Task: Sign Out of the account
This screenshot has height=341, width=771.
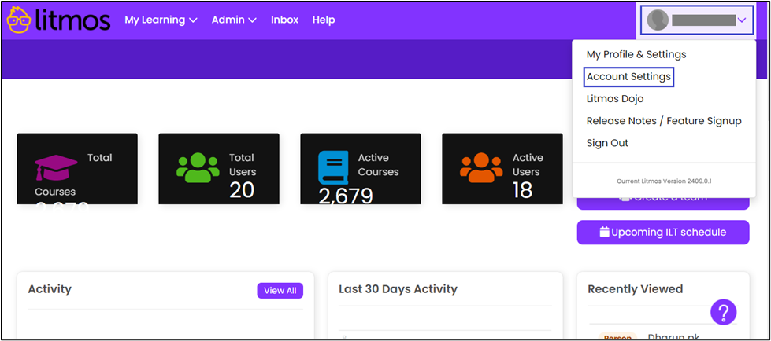Action: pos(607,143)
